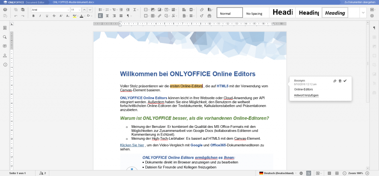Delete the comment using the trash icon
The image size is (379, 176).
pyautogui.click(x=340, y=81)
